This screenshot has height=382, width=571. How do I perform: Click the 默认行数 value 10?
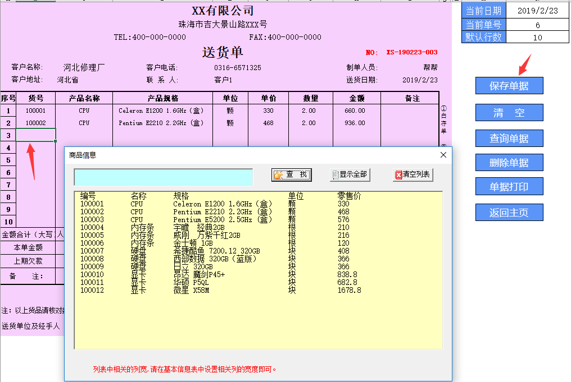tap(537, 37)
